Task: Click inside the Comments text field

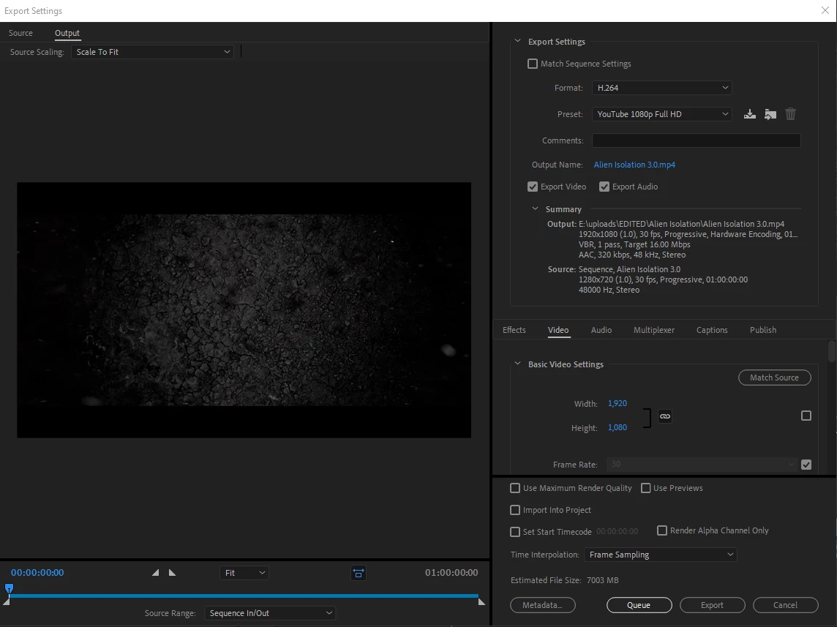Action: [x=696, y=140]
